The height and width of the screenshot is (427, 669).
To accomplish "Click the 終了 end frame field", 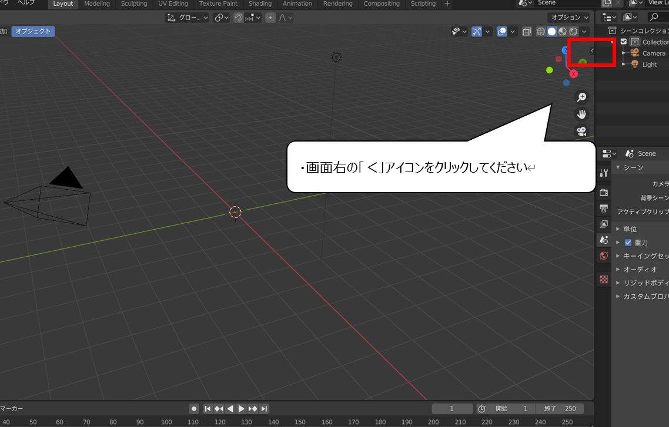I will pyautogui.click(x=560, y=409).
